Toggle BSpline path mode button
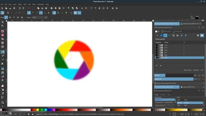206x116 pixels. 14,17
